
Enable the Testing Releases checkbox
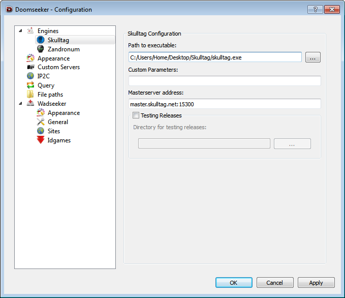(136, 115)
